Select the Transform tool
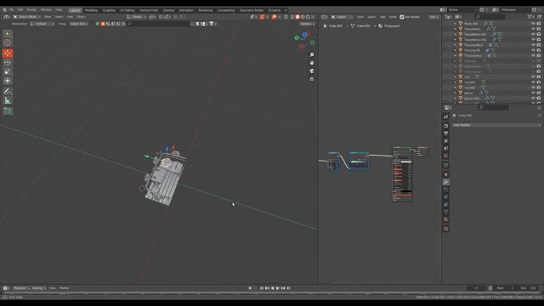This screenshot has height=306, width=544. coord(8,81)
